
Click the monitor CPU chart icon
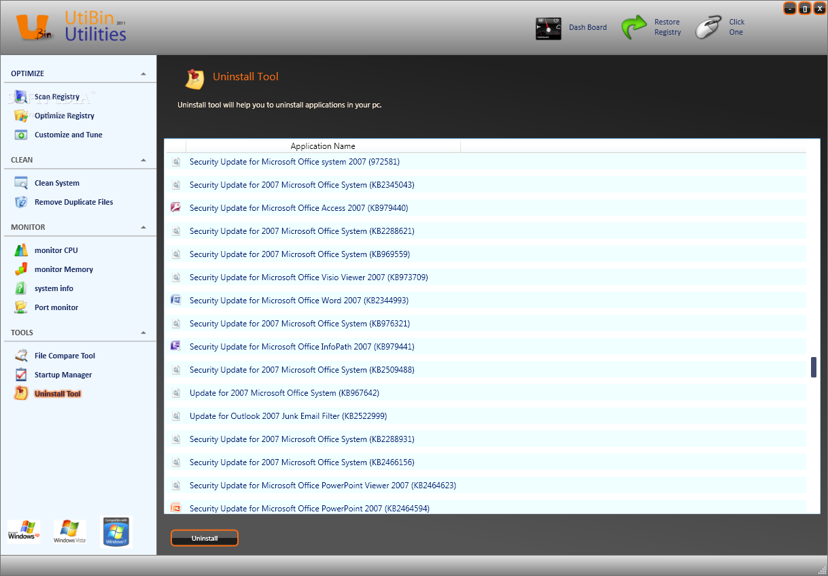[21, 250]
